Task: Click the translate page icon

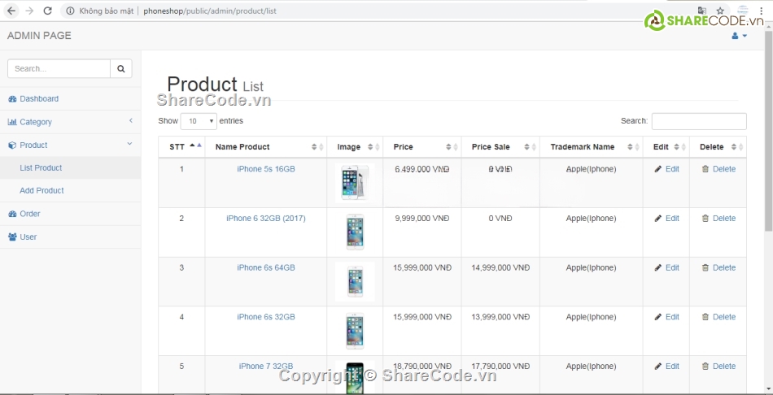Action: (x=702, y=11)
